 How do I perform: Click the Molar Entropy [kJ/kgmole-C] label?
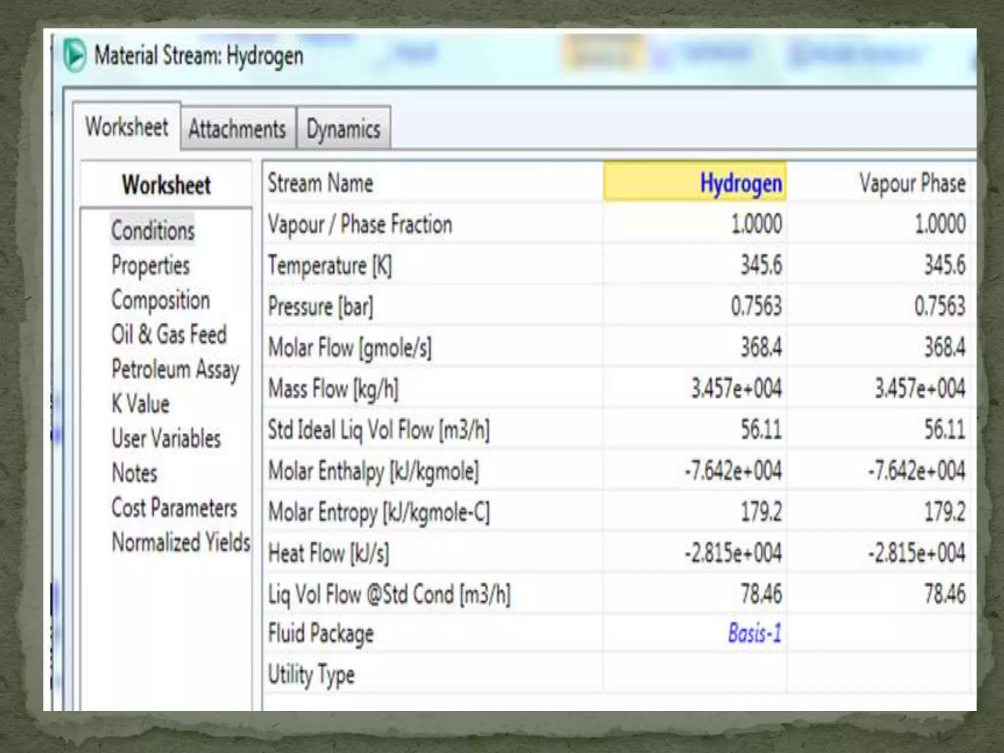click(378, 513)
